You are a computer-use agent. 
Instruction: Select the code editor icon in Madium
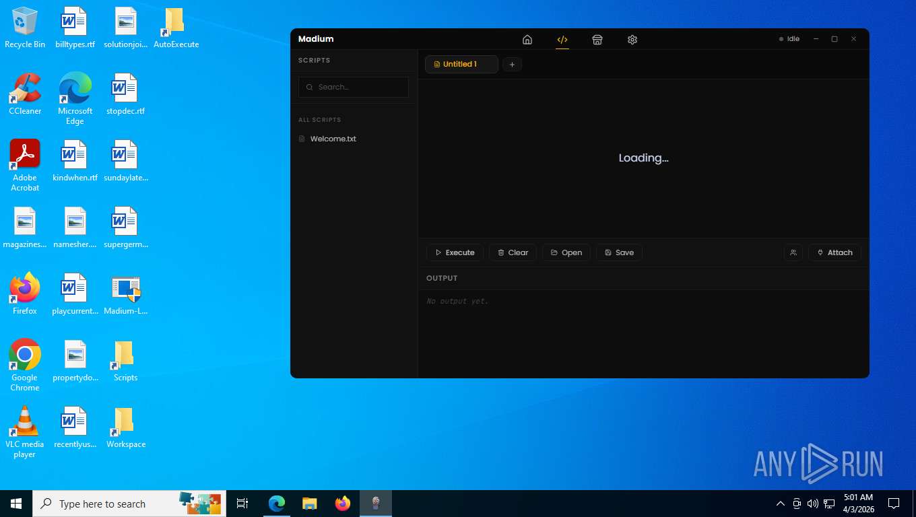coord(562,40)
